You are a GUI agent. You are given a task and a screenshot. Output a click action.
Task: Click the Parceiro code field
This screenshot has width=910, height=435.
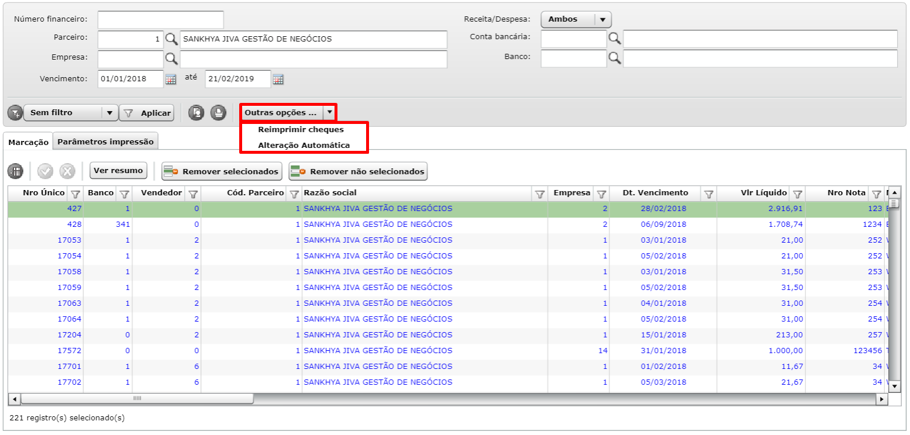[130, 39]
